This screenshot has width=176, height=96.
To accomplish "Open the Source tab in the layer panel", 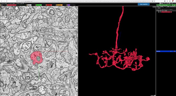I will [x=158, y=7].
